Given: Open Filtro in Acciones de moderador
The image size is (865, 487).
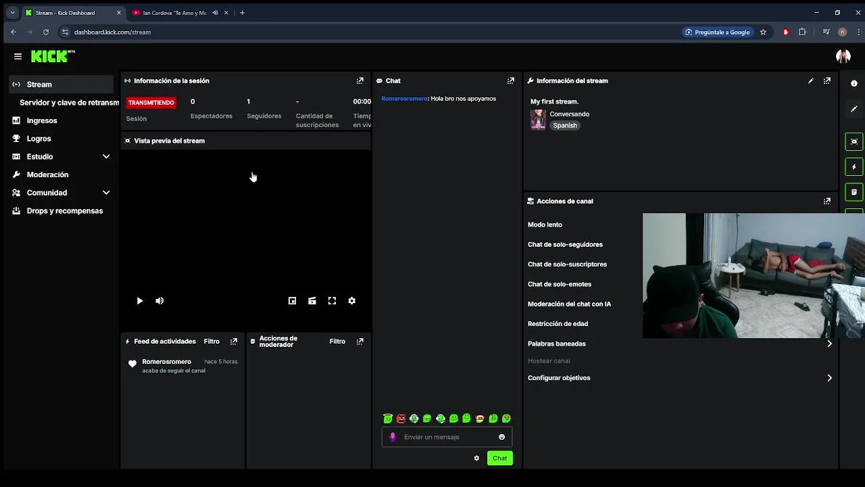Looking at the screenshot, I should [337, 342].
